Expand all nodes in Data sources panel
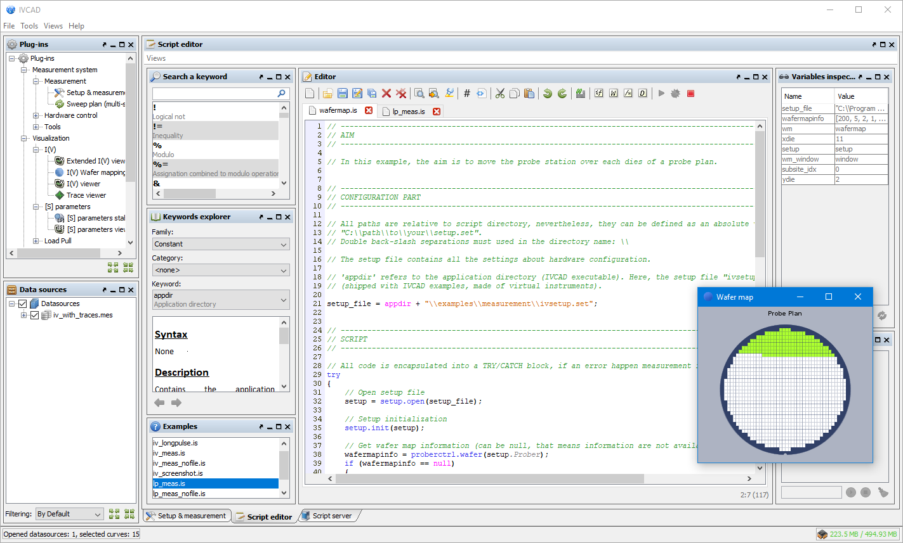 pyautogui.click(x=114, y=514)
